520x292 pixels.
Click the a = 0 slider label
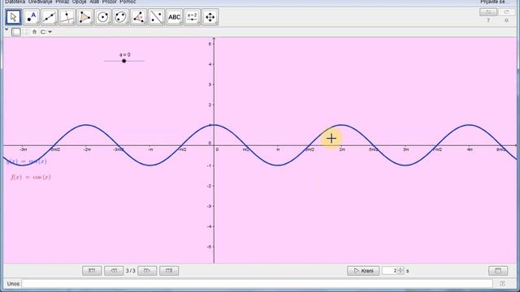click(x=125, y=54)
